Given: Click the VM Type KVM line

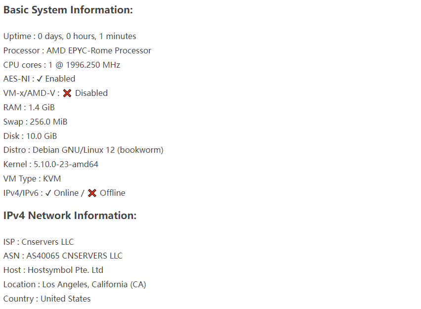Looking at the screenshot, I should [32, 178].
